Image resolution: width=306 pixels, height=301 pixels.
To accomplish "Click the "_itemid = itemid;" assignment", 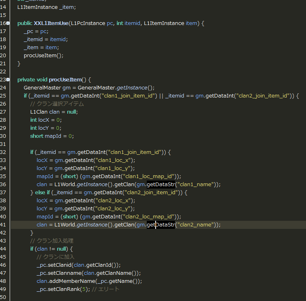I will point(46,39).
